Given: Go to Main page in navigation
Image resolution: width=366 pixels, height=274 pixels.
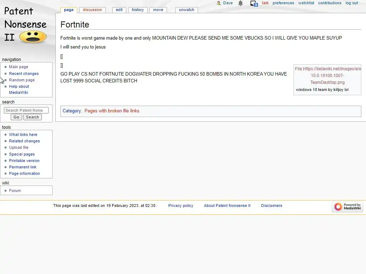Looking at the screenshot, I should [x=19, y=67].
